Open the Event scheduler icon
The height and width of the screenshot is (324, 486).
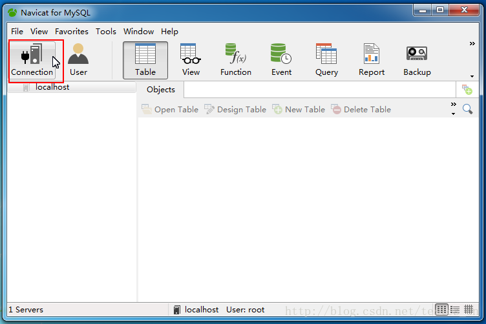tap(281, 60)
